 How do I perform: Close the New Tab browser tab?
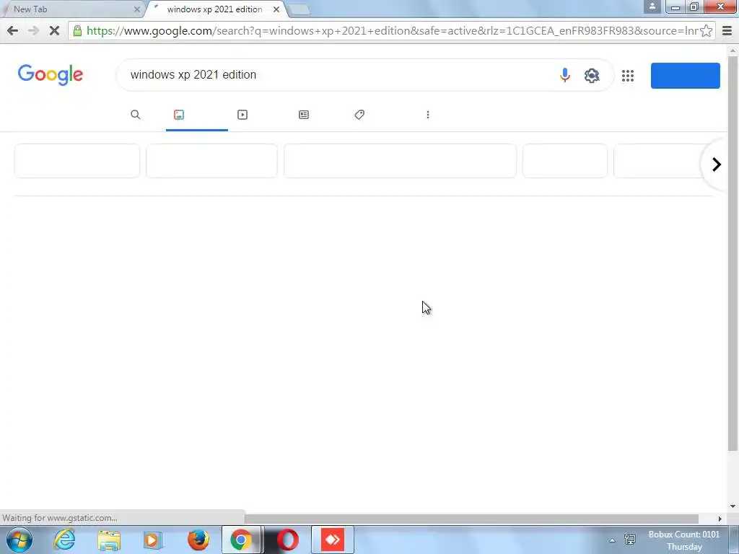137,9
